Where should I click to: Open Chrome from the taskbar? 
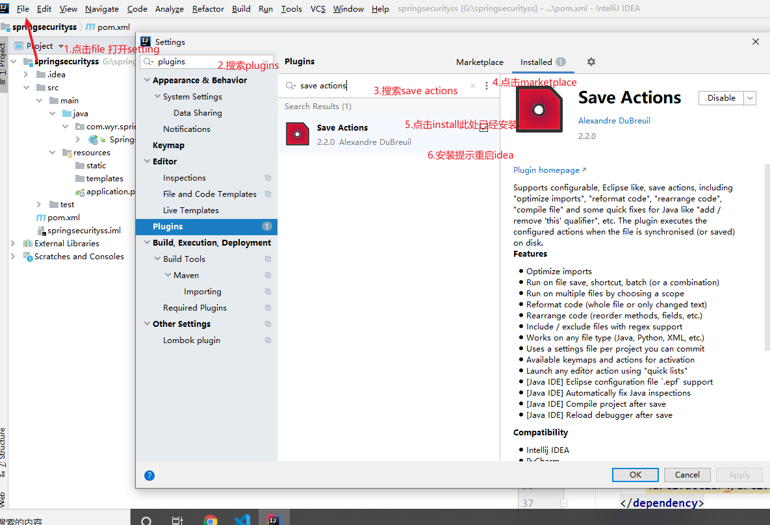click(x=210, y=520)
